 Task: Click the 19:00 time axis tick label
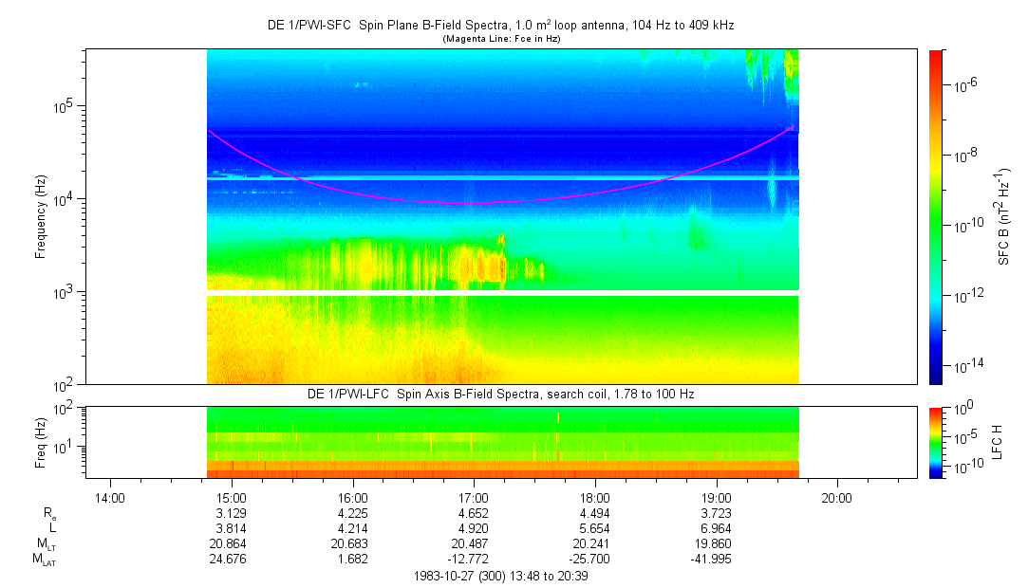click(716, 496)
